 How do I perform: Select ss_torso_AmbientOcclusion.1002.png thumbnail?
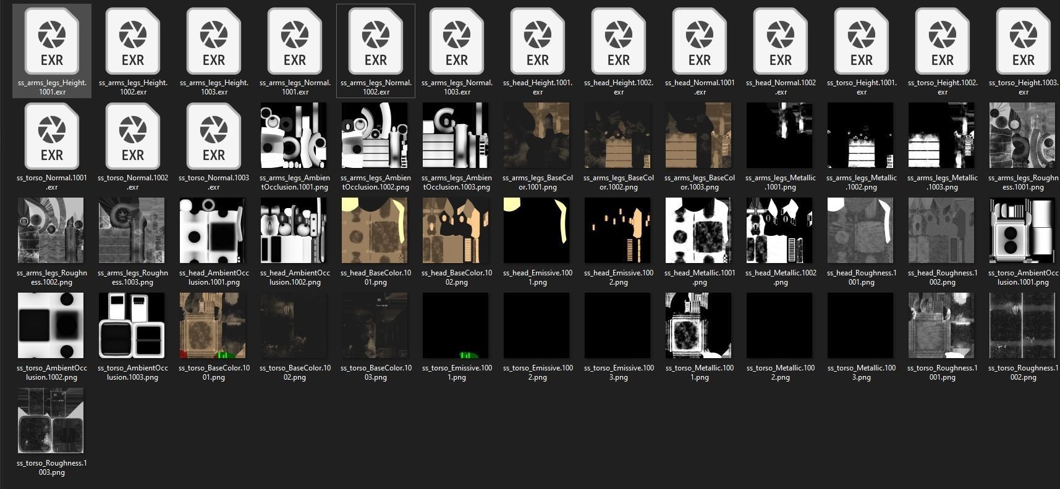point(51,325)
